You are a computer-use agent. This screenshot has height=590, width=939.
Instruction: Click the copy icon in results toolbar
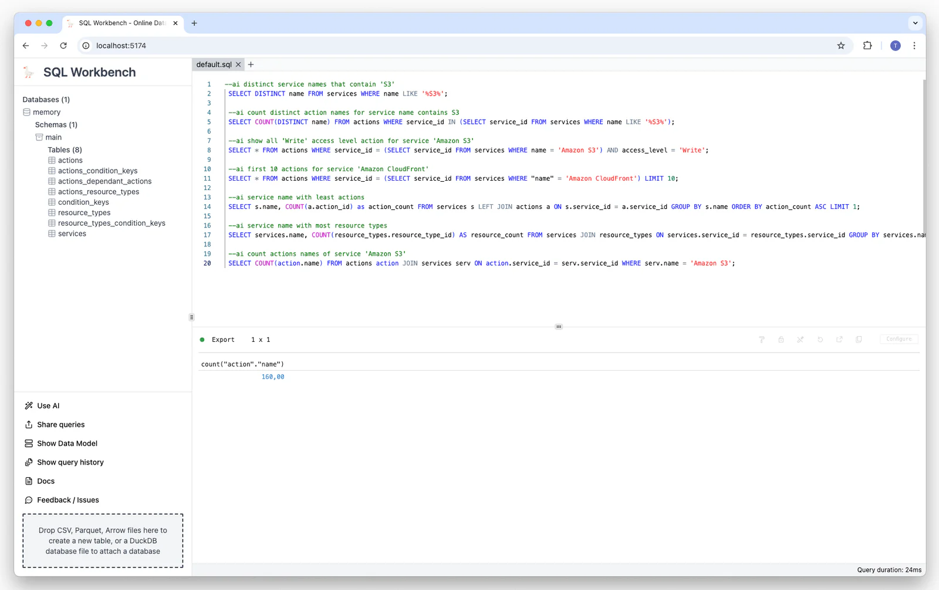point(859,340)
